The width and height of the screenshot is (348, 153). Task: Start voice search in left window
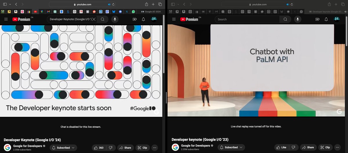point(115,19)
